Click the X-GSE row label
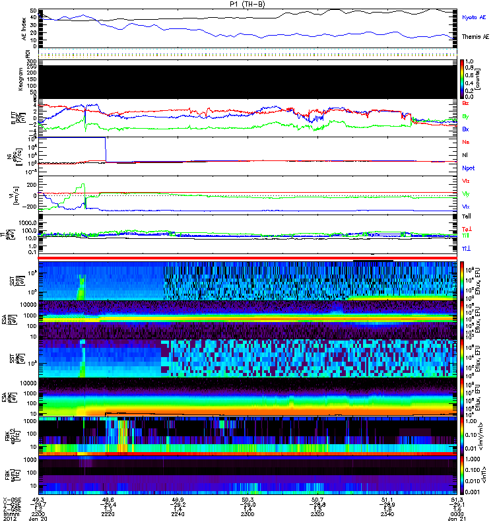The height and width of the screenshot is (528, 495). click(x=12, y=500)
